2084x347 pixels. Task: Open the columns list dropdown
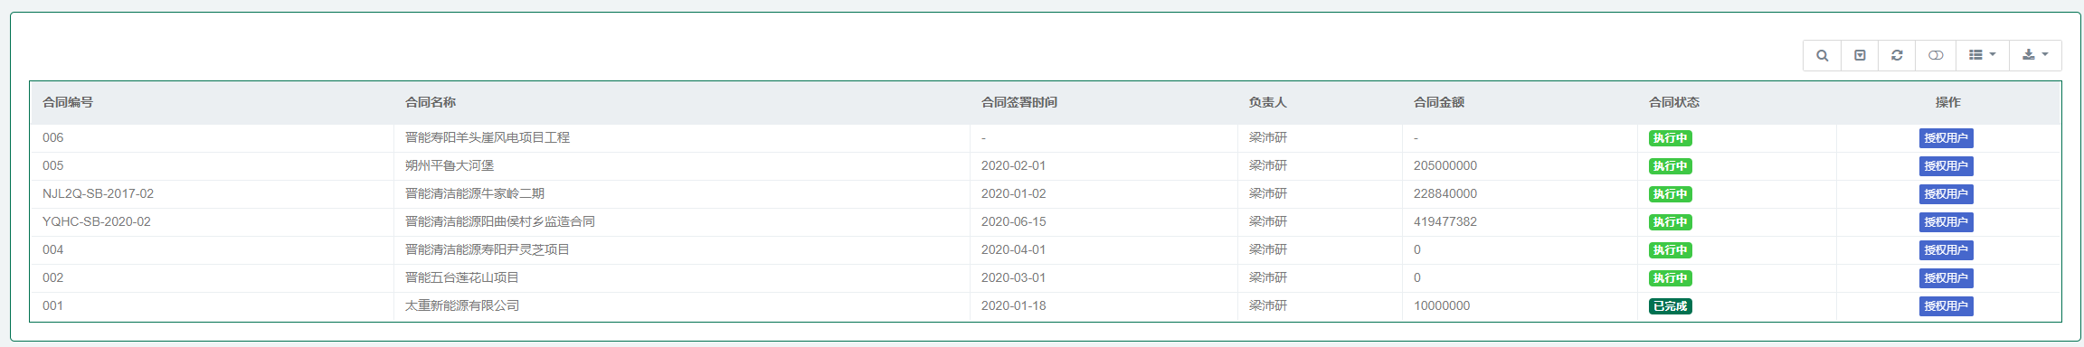pos(1983,55)
